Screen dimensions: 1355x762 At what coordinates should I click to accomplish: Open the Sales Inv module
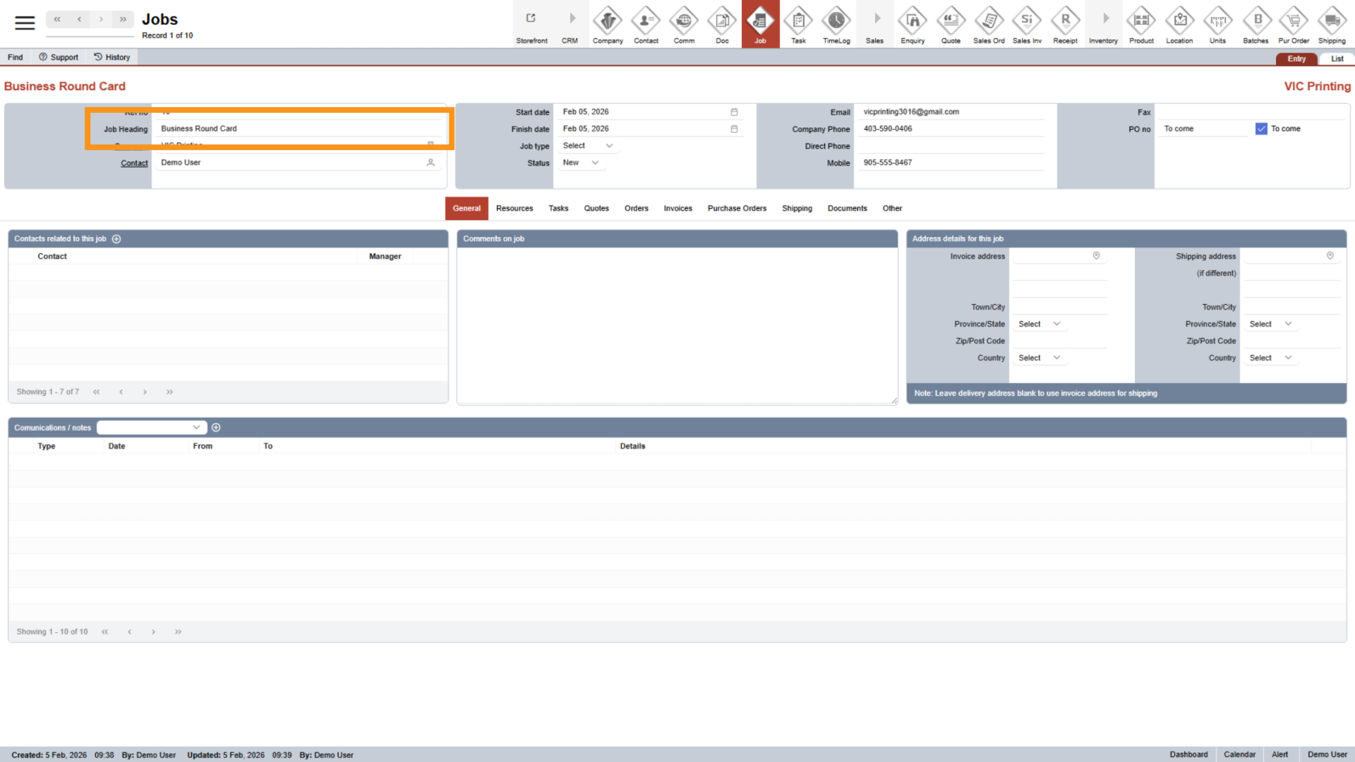[x=1027, y=23]
